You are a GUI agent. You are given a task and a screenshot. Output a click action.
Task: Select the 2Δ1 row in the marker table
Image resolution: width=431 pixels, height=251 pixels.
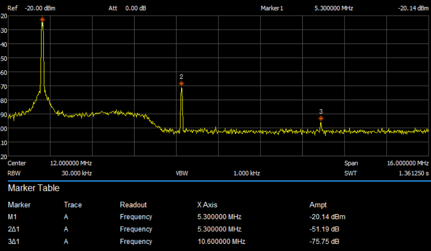point(13,229)
